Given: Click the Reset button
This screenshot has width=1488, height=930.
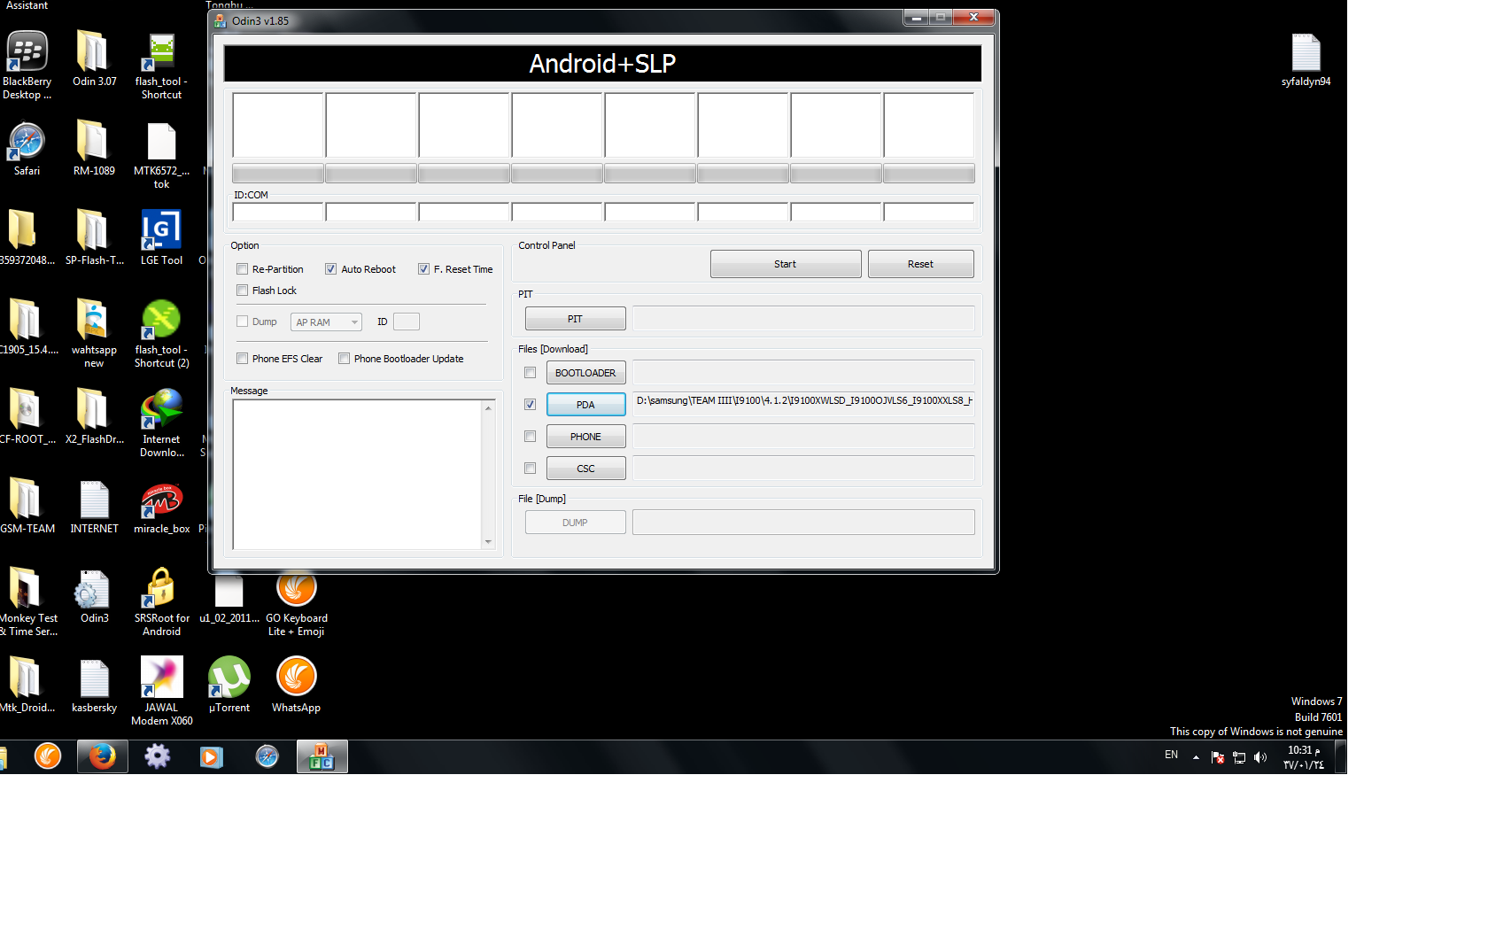Looking at the screenshot, I should coord(920,264).
